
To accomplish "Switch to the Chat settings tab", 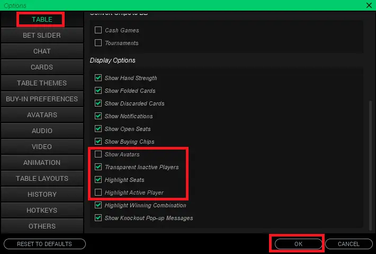I will (42, 51).
